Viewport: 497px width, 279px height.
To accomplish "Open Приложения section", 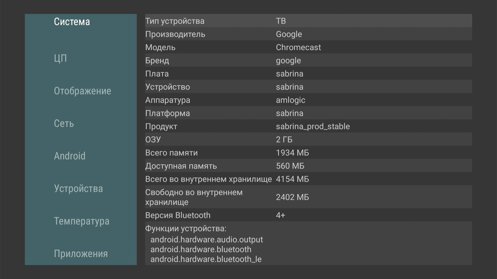I will coord(81,254).
